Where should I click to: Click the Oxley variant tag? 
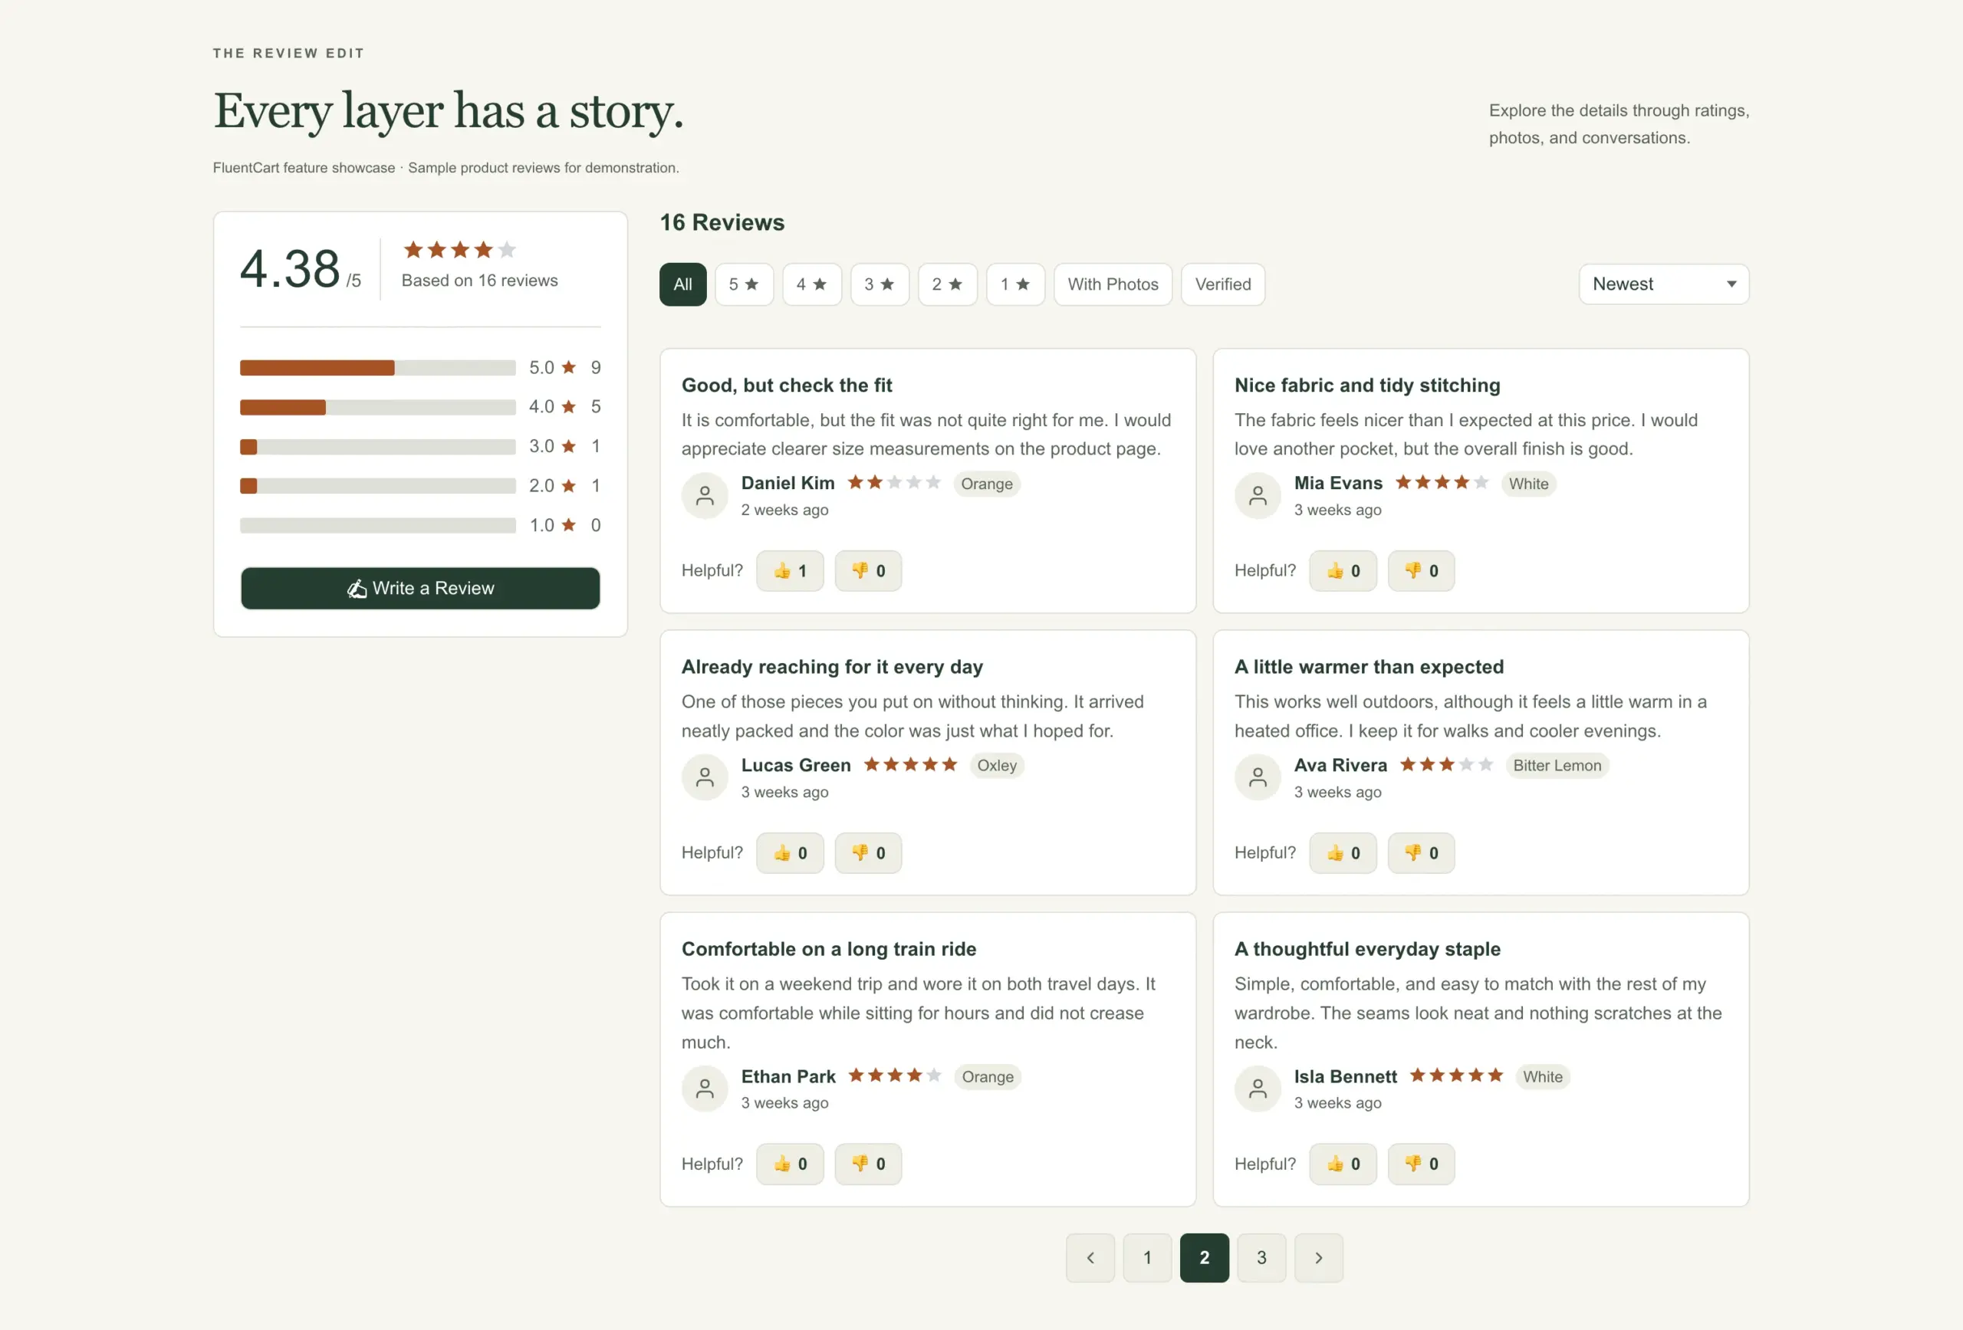997,765
